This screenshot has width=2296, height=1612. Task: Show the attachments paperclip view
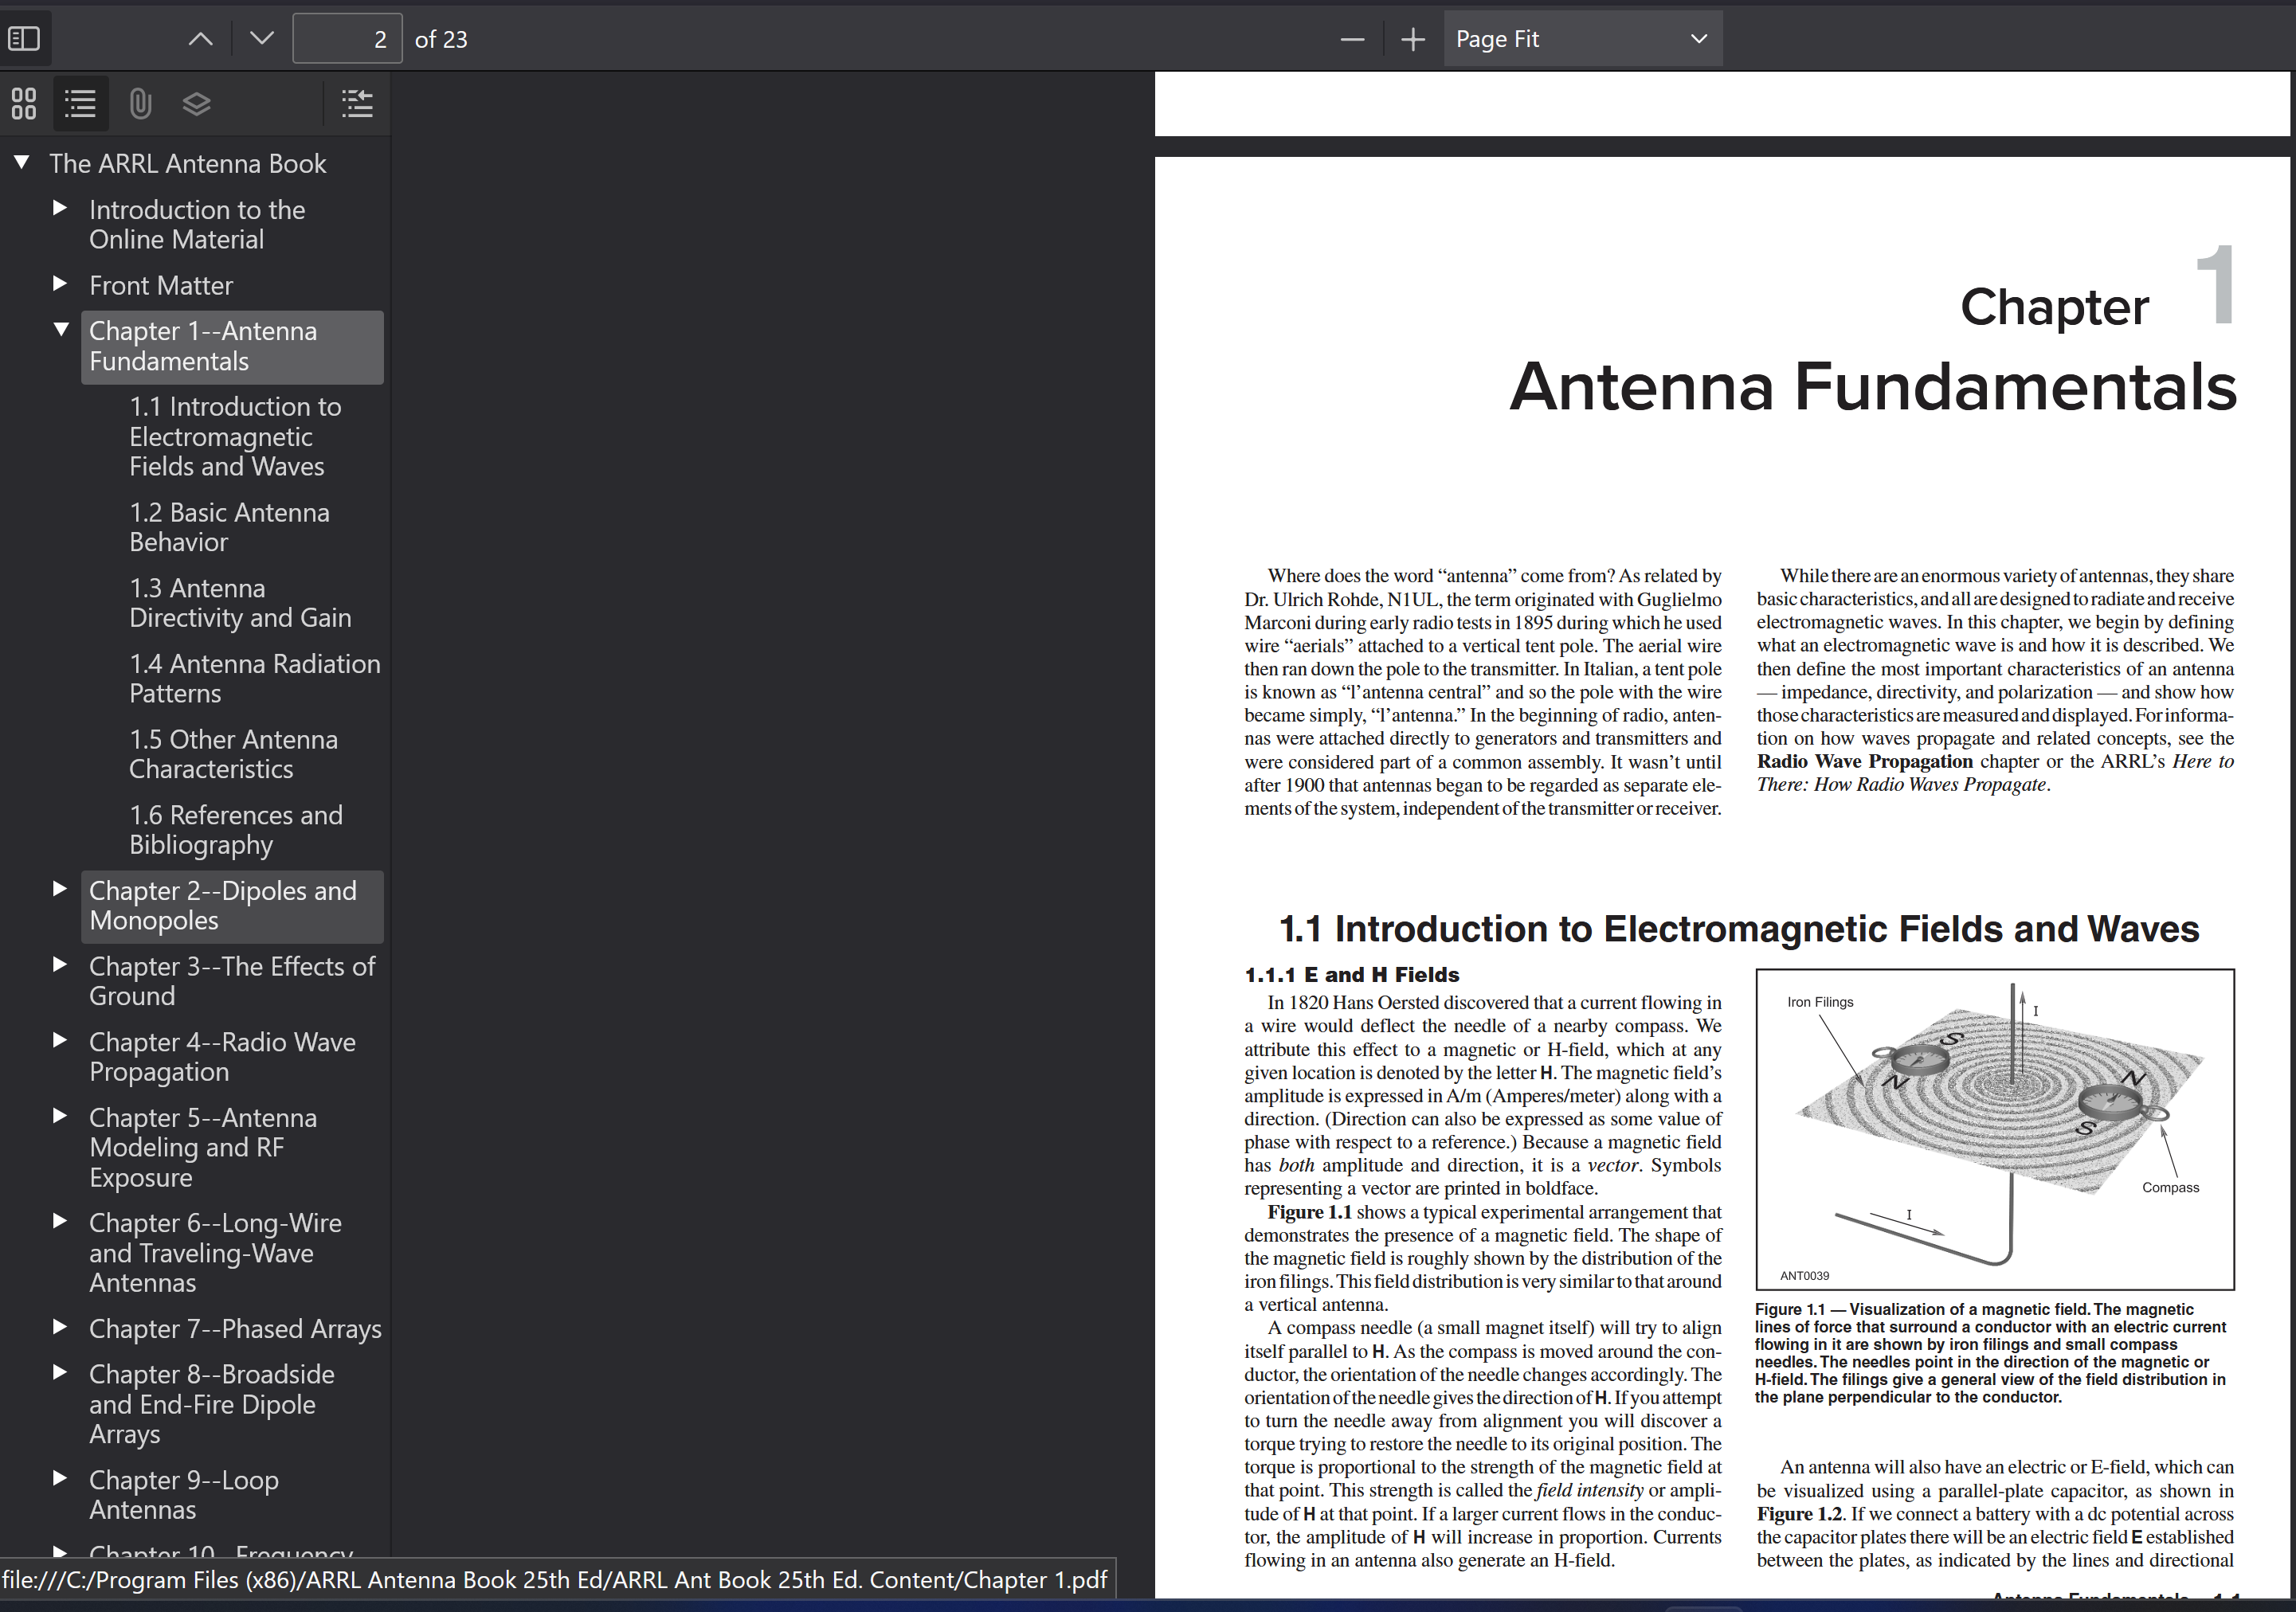(x=140, y=103)
